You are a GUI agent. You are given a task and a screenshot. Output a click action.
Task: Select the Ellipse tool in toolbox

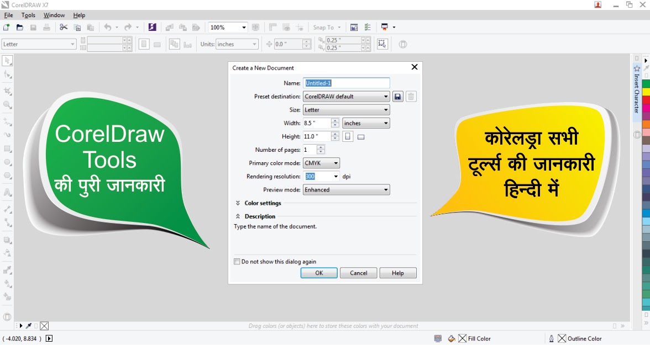8,162
